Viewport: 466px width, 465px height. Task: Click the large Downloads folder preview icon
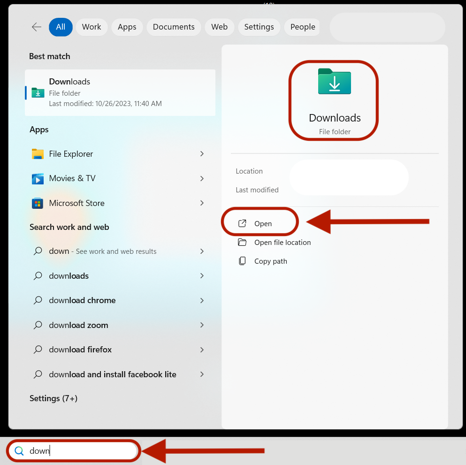click(334, 82)
